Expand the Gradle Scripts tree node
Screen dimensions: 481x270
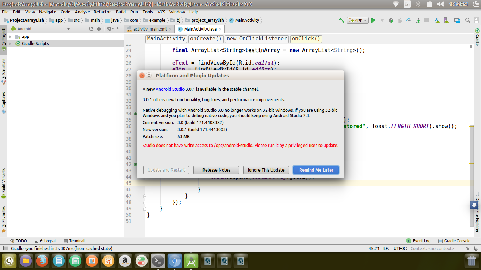pyautogui.click(x=10, y=44)
